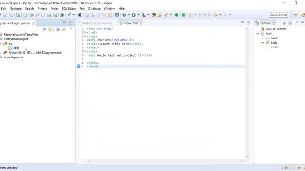Click the editor horizontal scrollbar

[165, 161]
